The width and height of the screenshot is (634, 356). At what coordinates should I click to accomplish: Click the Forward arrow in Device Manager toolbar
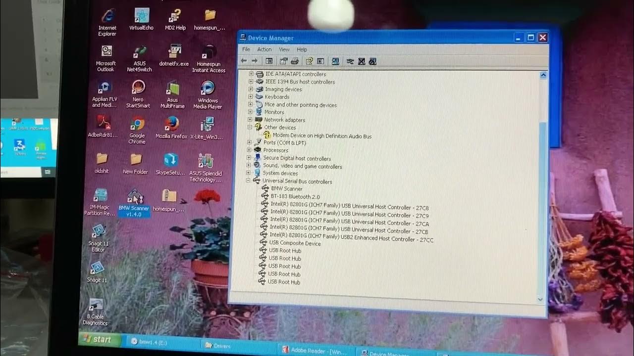click(255, 61)
